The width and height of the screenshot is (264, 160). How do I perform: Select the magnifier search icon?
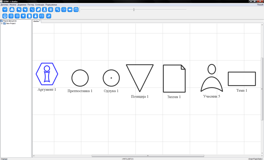57,9
